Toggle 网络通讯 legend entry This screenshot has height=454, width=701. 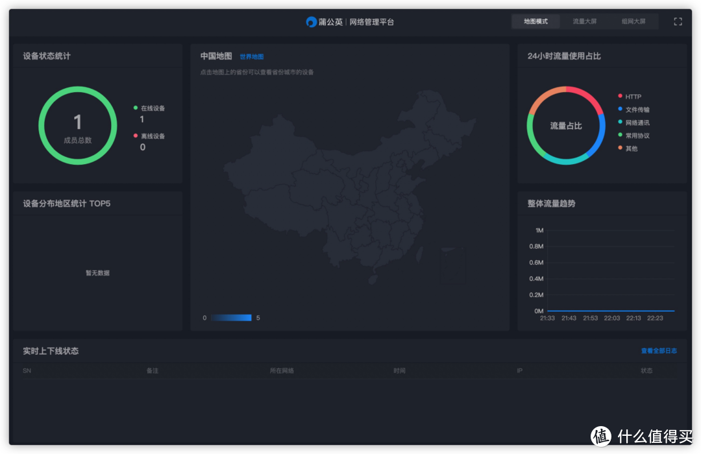click(x=633, y=123)
